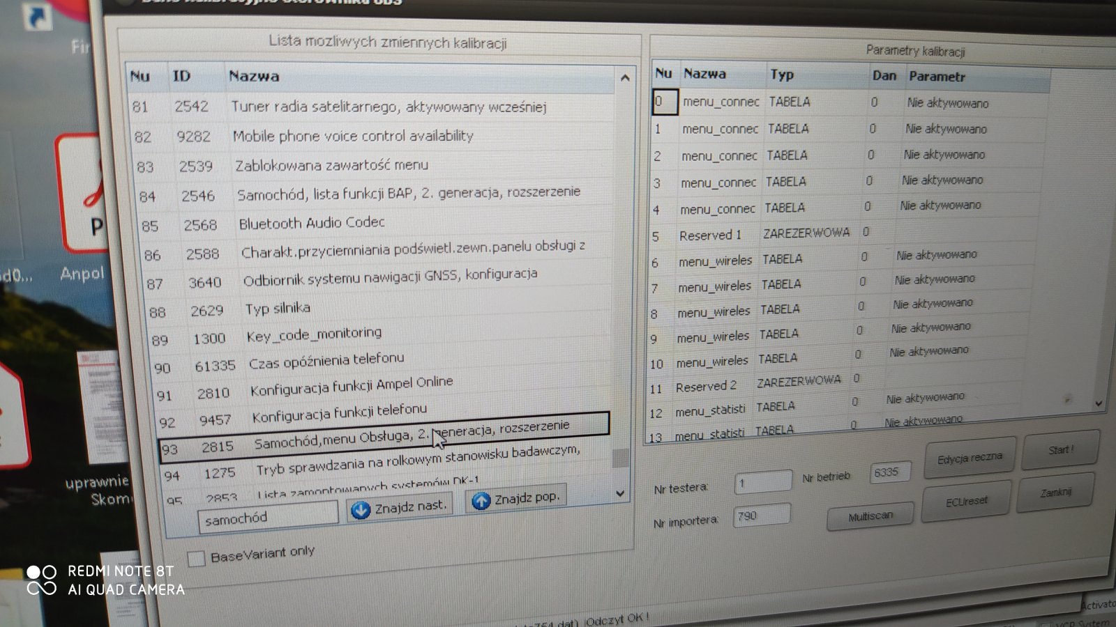Select row 81 Tuner radia satelitarnego
Screen dimensions: 1116x627
(x=372, y=107)
